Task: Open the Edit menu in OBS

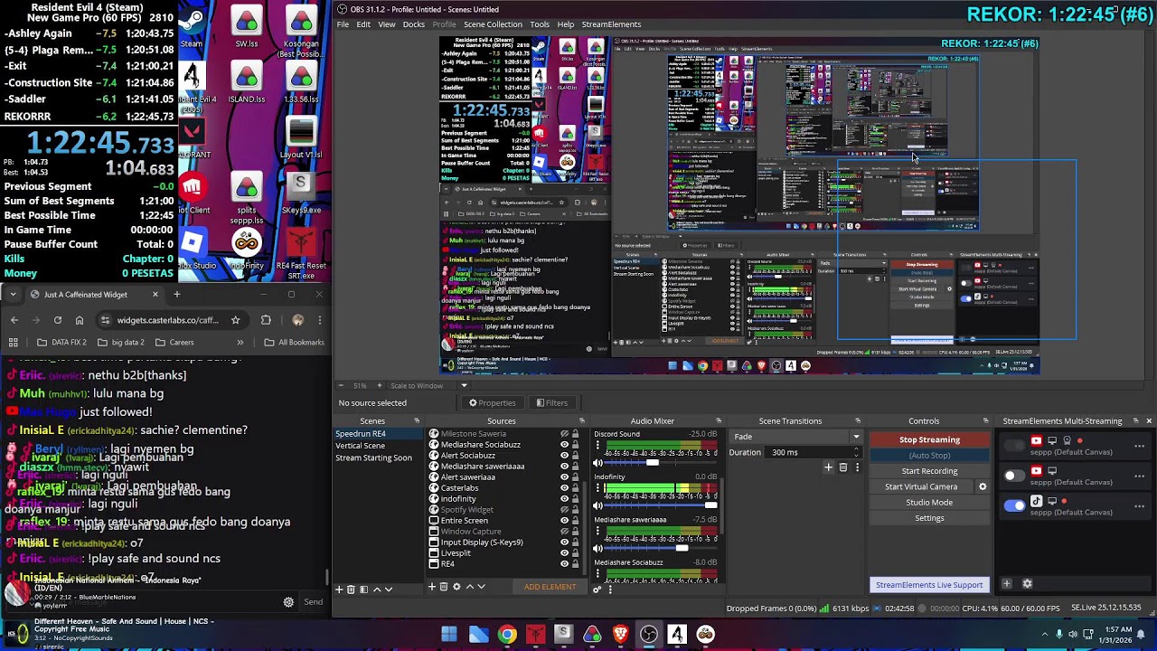Action: [363, 24]
